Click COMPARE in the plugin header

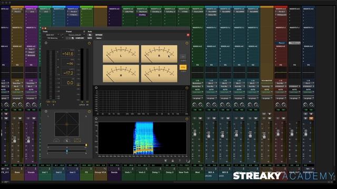[80, 38]
